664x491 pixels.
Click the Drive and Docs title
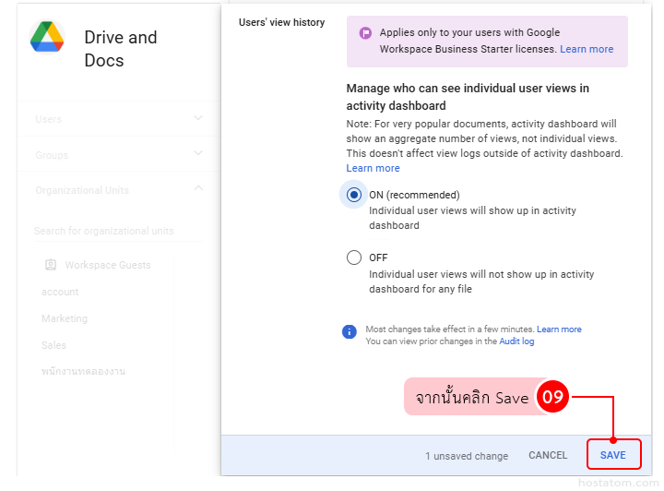121,49
